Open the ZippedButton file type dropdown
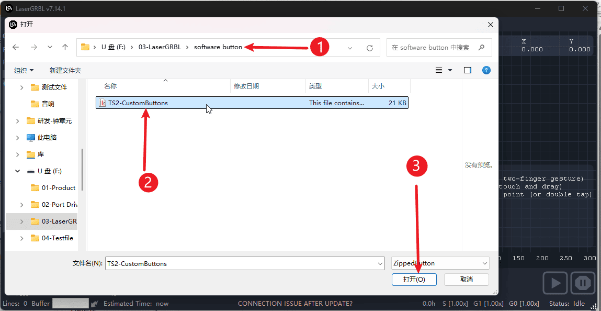Image resolution: width=601 pixels, height=311 pixels. point(440,263)
